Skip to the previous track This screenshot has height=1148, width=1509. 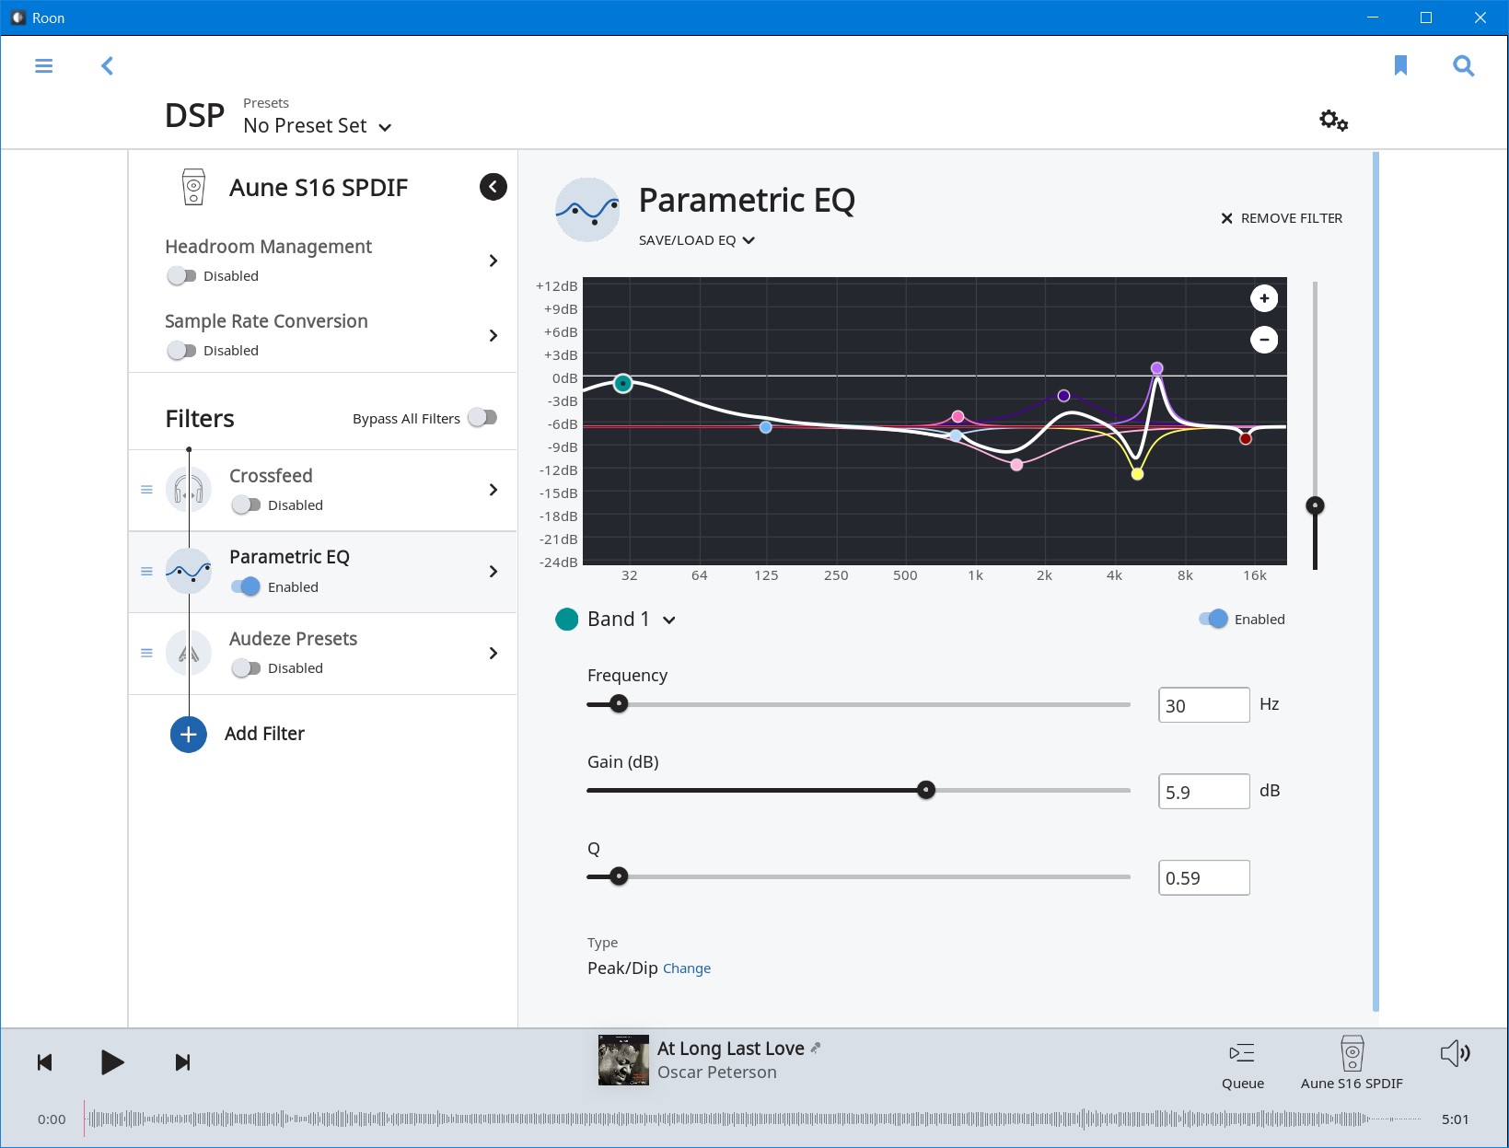coord(44,1062)
